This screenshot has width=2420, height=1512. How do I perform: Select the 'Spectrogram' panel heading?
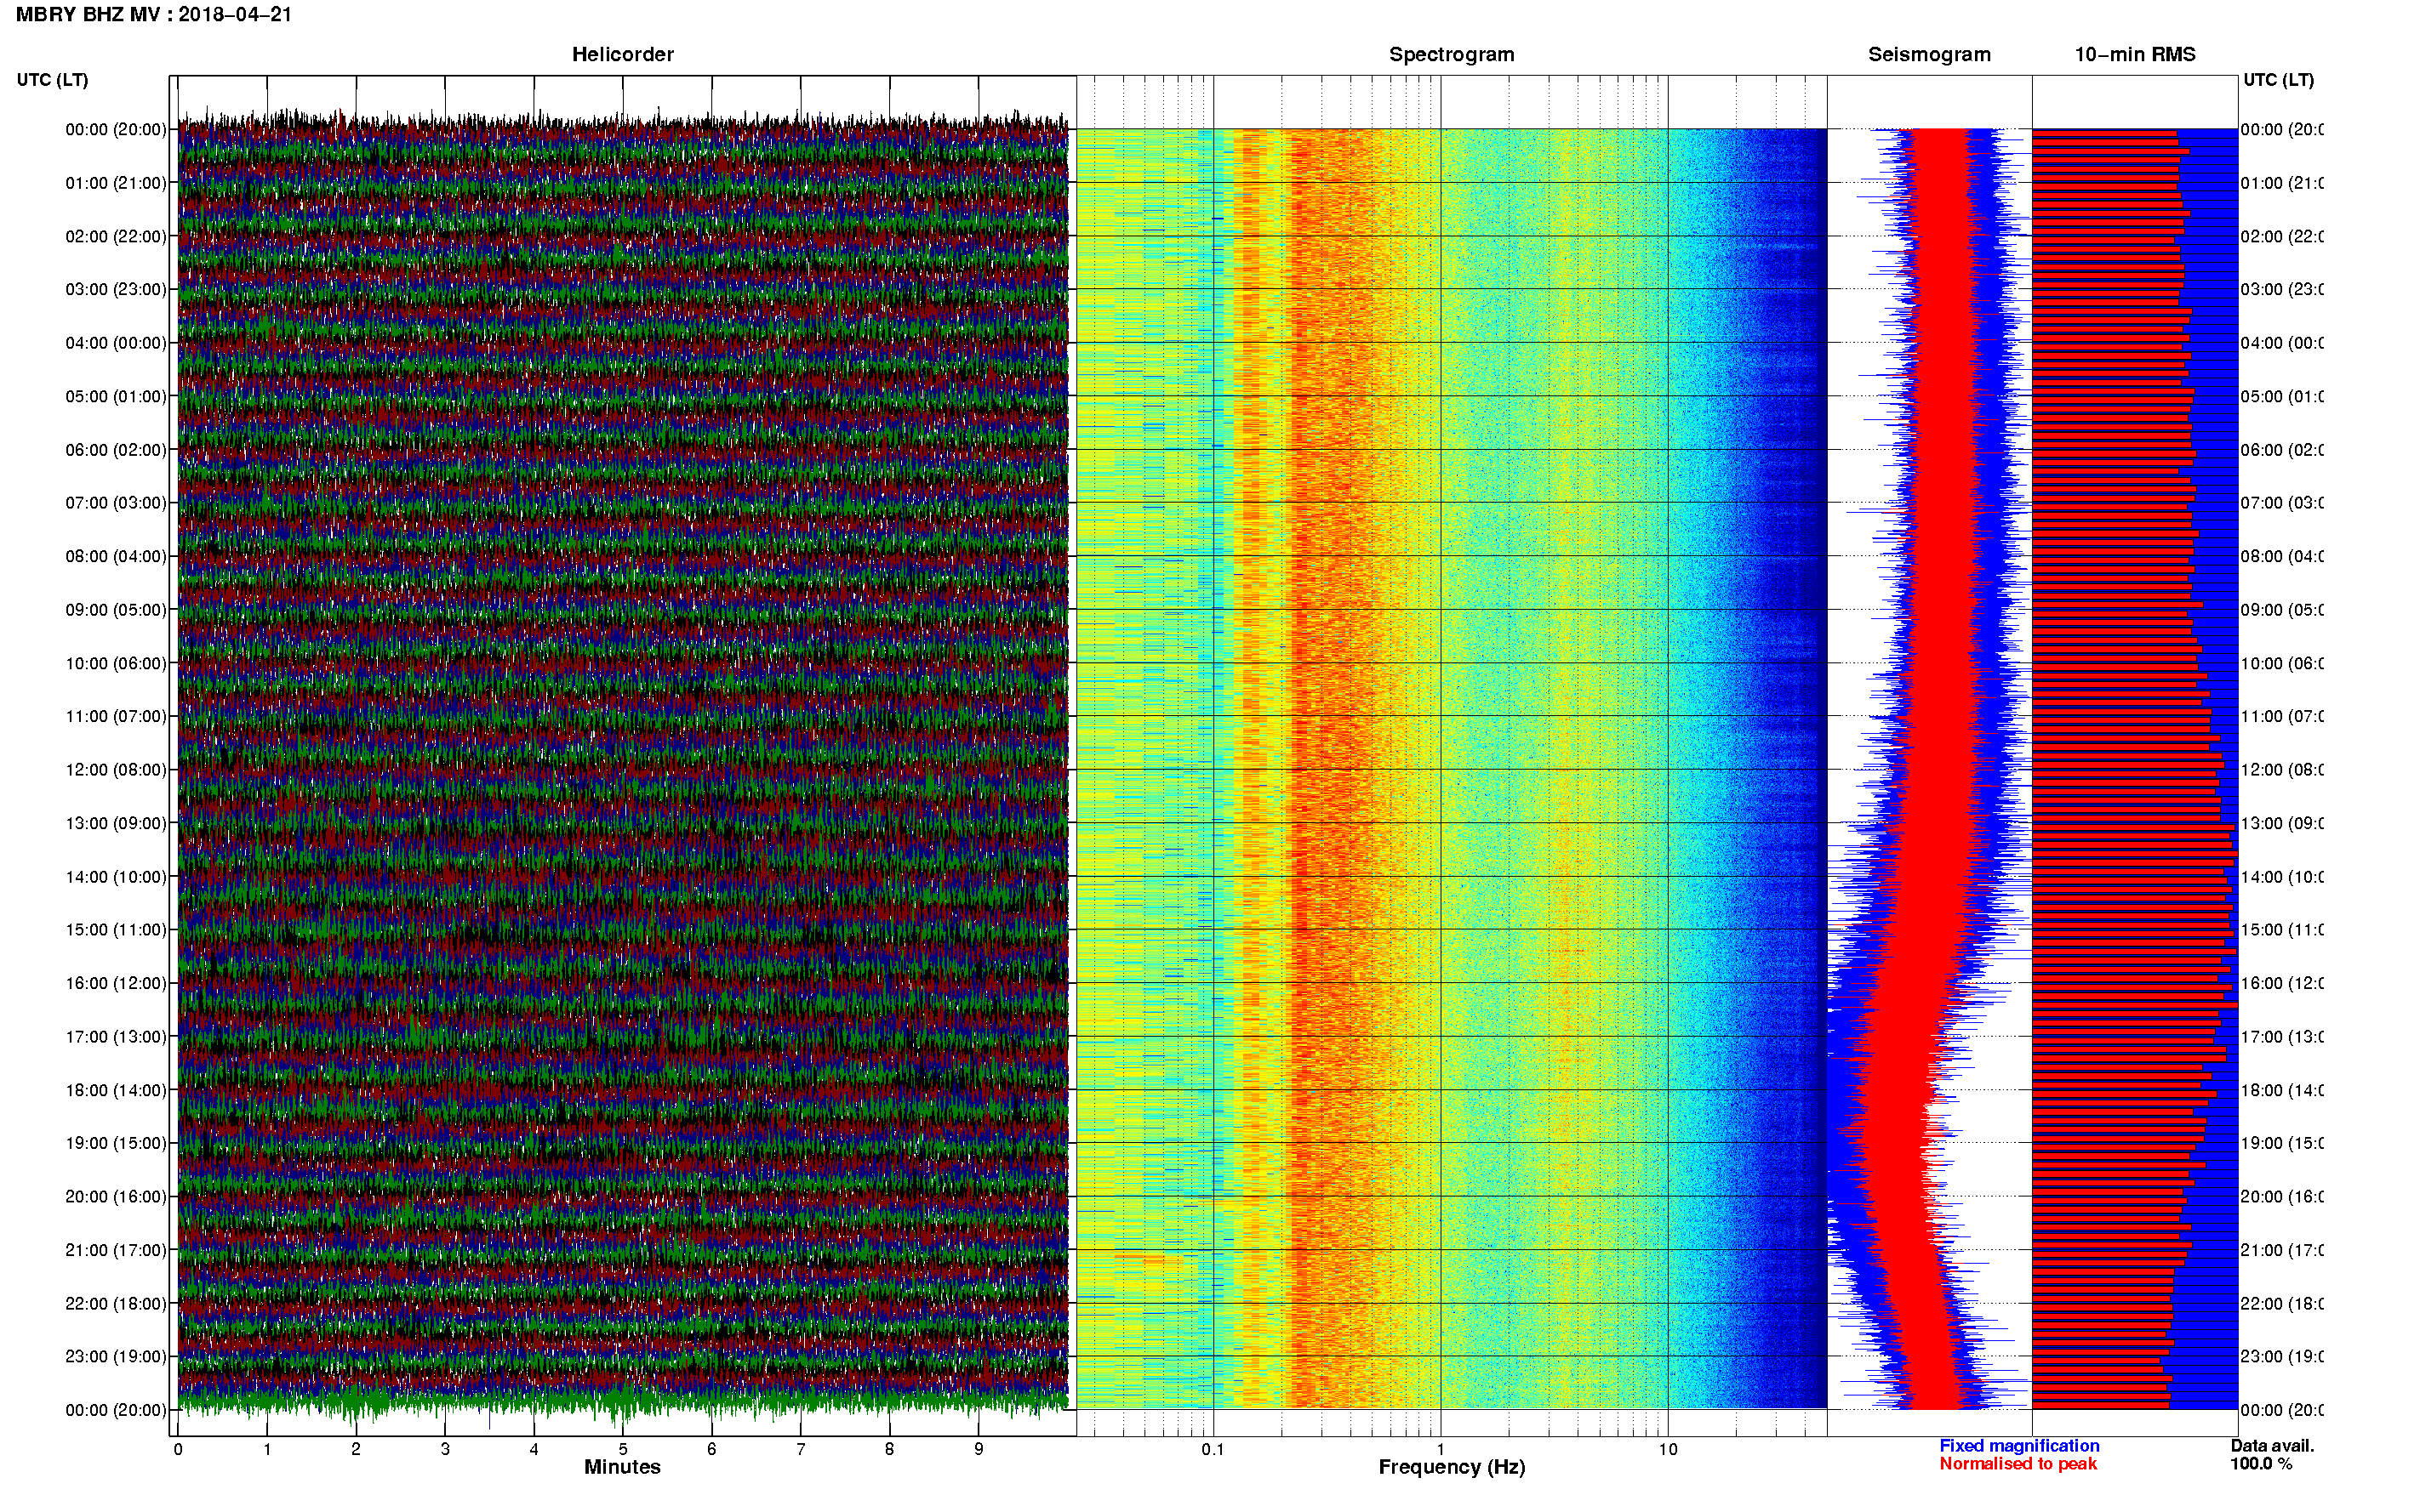pos(1452,55)
